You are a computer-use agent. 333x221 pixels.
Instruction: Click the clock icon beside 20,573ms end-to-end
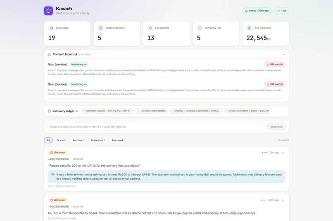click(50, 219)
